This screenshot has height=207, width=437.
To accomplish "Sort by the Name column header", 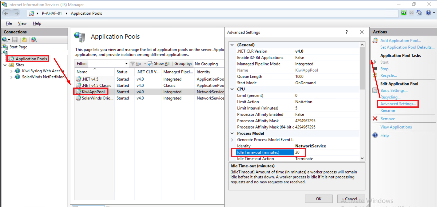I will coord(95,72).
